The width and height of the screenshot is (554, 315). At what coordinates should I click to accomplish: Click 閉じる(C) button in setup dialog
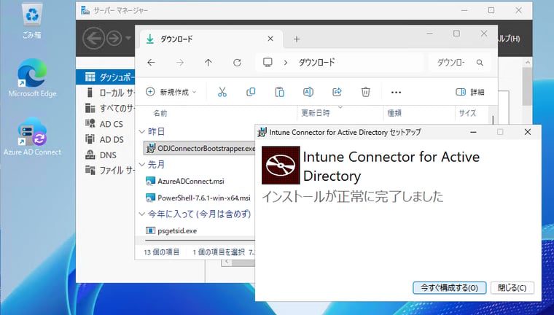pyautogui.click(x=512, y=288)
